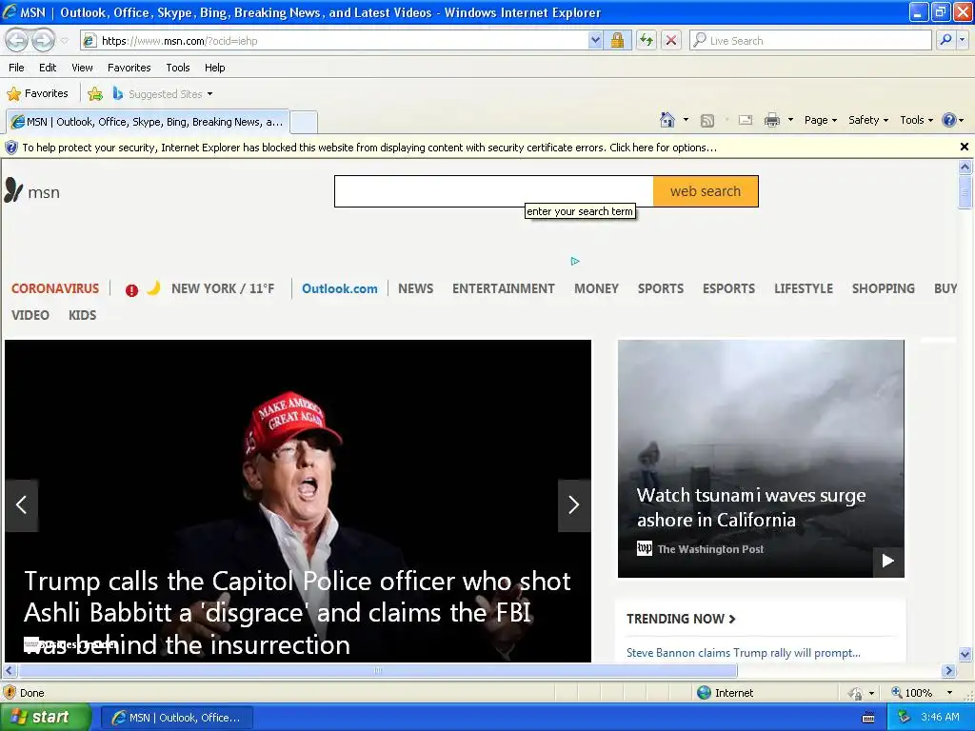The width and height of the screenshot is (975, 731).
Task: Go forward with the Forward arrow button
Action: [x=43, y=41]
